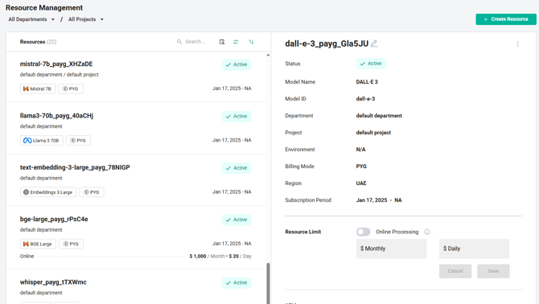The width and height of the screenshot is (539, 304).
Task: Click Active badge on mistral-7b resource
Action: tap(237, 64)
